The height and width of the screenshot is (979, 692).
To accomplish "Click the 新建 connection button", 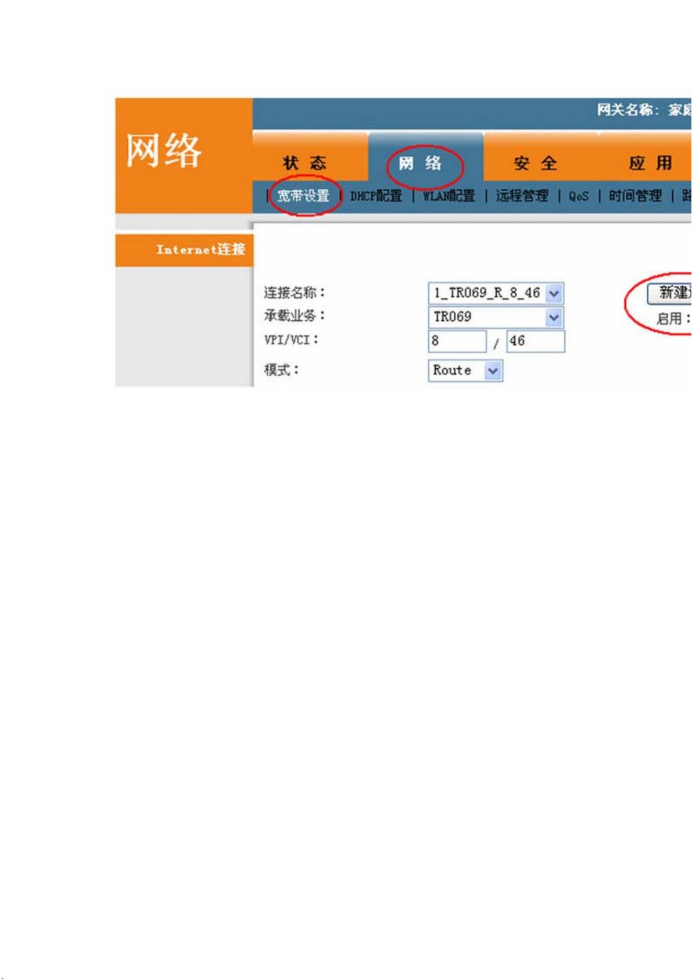I will 669,292.
